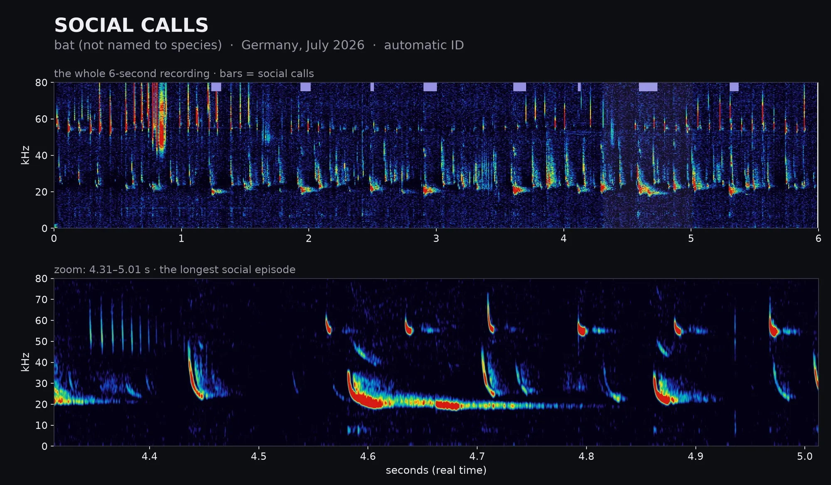Click the "6" tick on the top time axis
Viewport: 831px width, 485px height.
[x=818, y=239]
